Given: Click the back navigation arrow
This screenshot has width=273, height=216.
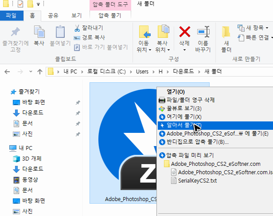Looking at the screenshot, I should [x=7, y=72].
